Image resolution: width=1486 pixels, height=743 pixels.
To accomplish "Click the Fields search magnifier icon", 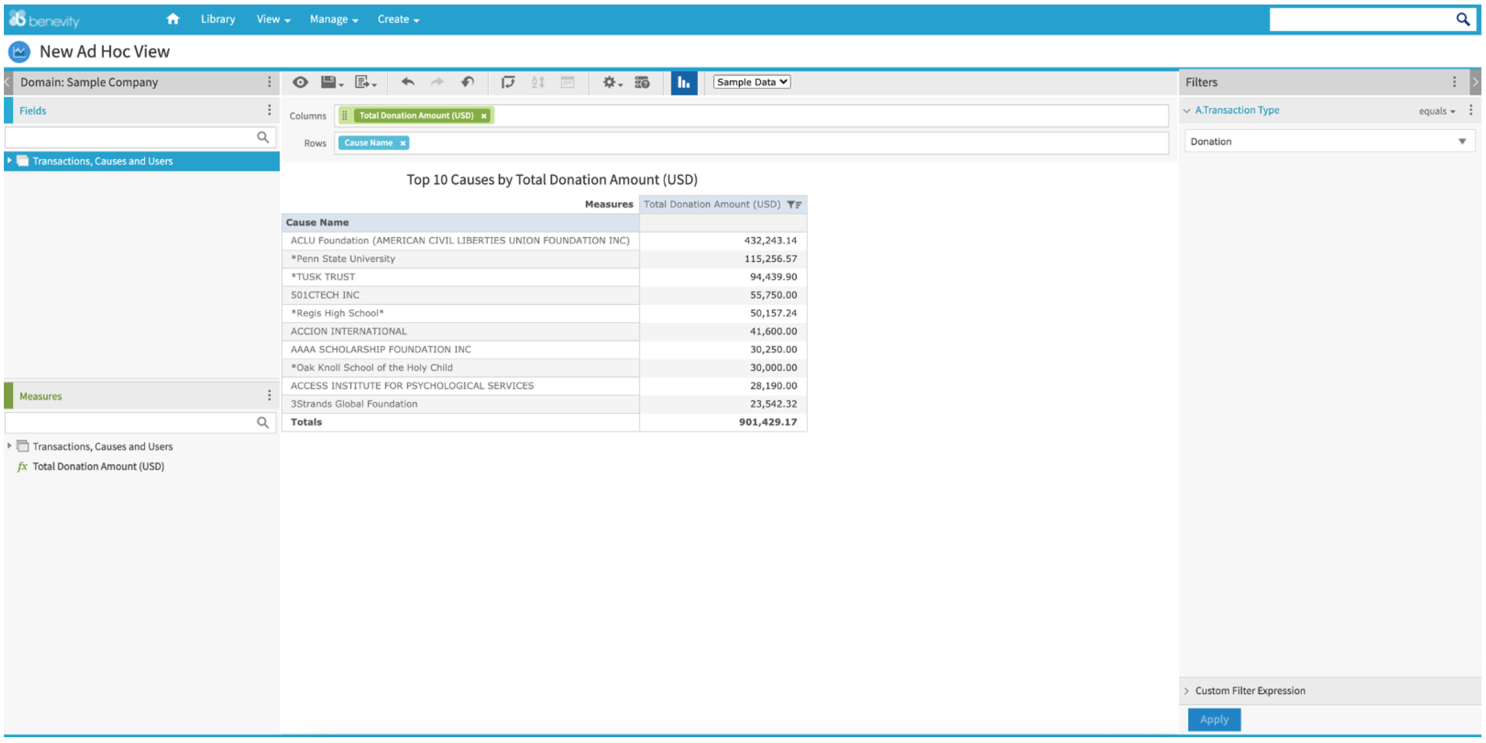I will 263,137.
